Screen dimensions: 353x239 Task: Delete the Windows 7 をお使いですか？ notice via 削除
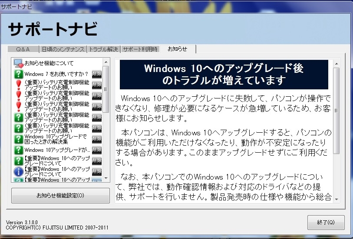pos(97,74)
